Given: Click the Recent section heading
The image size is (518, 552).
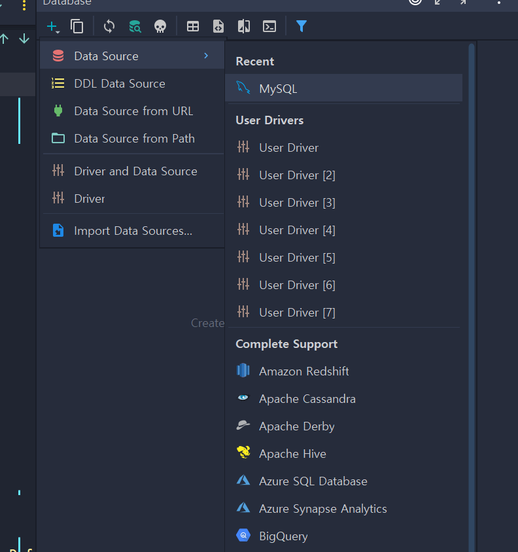Looking at the screenshot, I should pyautogui.click(x=255, y=61).
